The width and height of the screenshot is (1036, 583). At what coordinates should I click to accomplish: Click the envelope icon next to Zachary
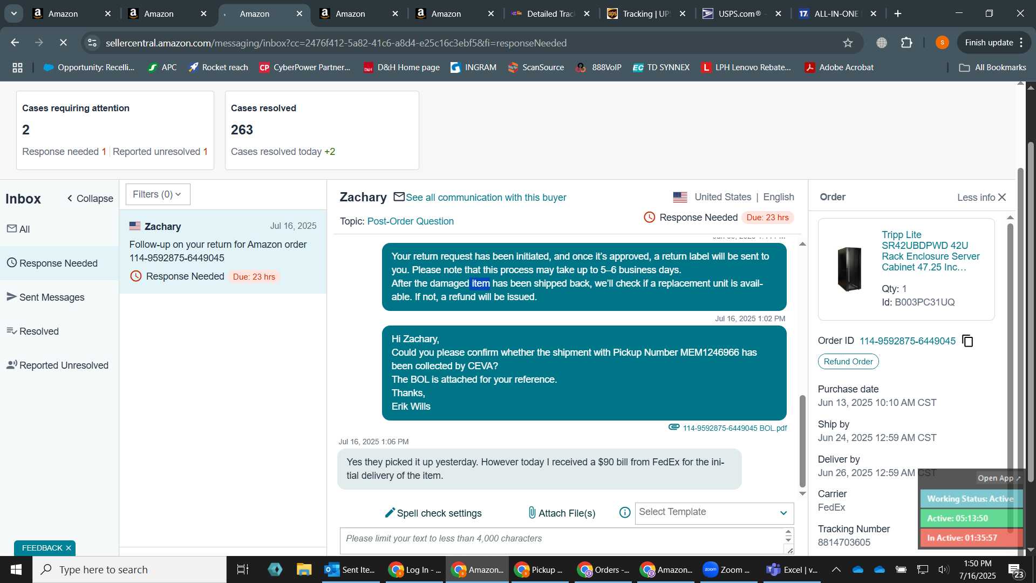point(399,197)
